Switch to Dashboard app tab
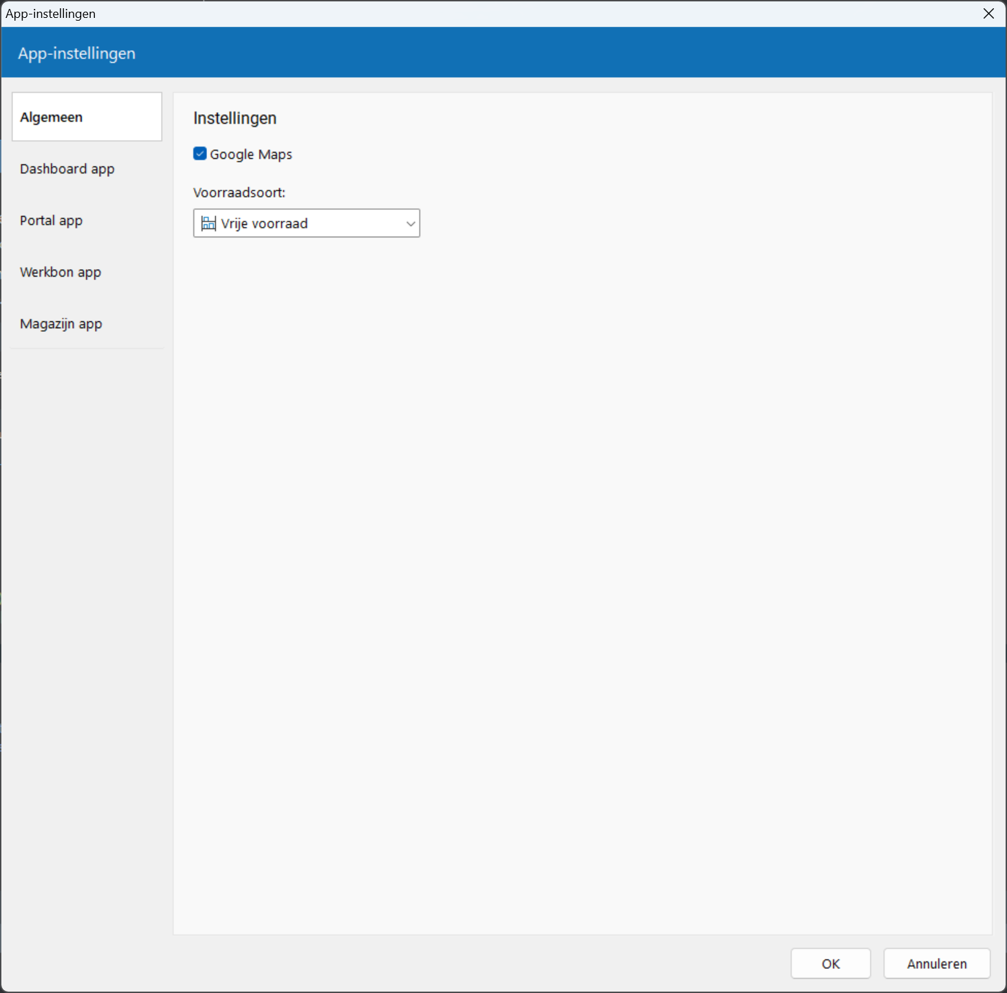 click(x=87, y=169)
